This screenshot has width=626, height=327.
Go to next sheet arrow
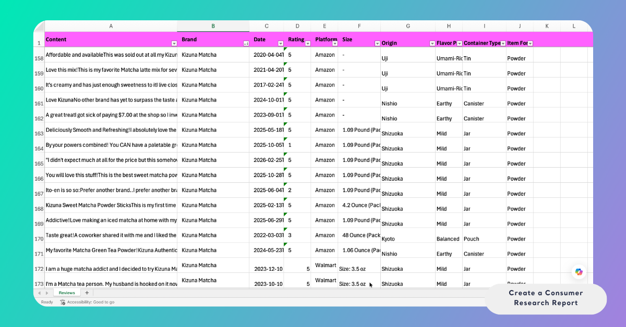(x=47, y=293)
